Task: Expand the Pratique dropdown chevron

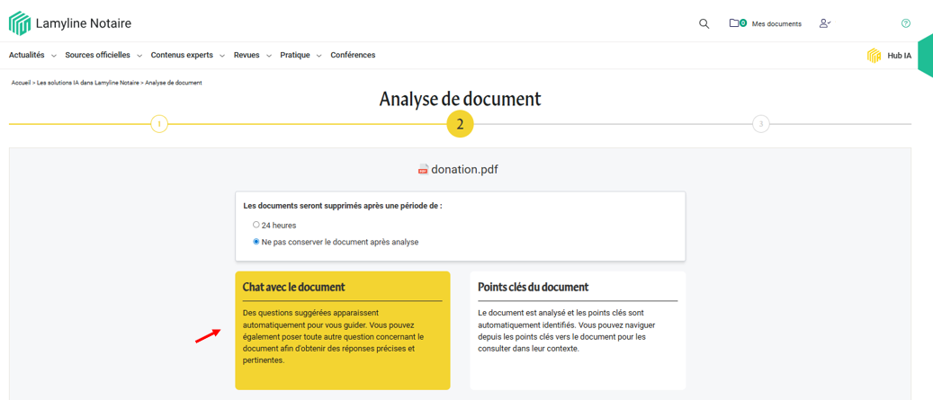Action: [318, 56]
